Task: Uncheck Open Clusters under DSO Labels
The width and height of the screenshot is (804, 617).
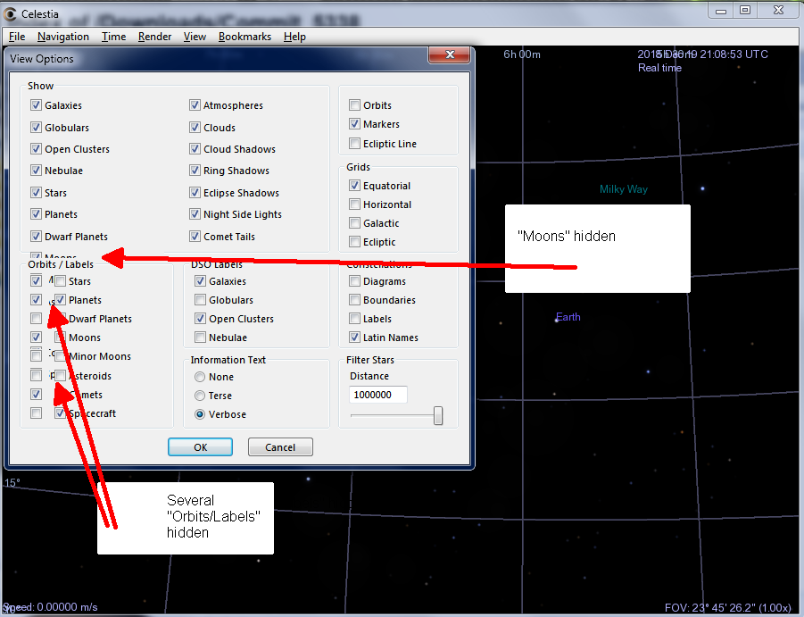Action: pyautogui.click(x=201, y=319)
